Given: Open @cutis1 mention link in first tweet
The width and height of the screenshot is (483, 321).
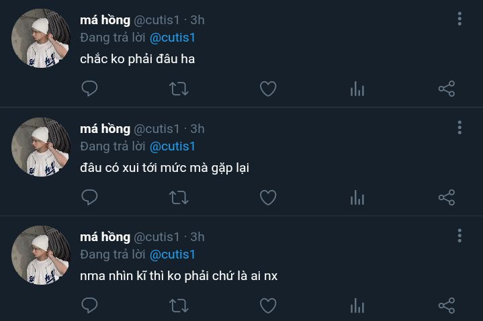Looking at the screenshot, I should pyautogui.click(x=172, y=38).
